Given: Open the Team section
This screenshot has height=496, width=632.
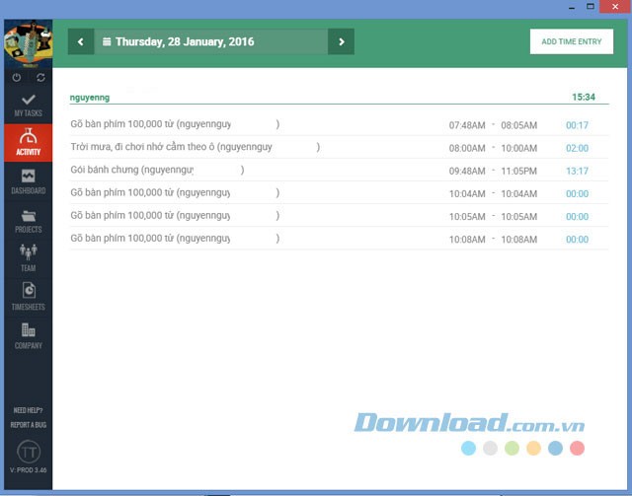Looking at the screenshot, I should pyautogui.click(x=28, y=258).
